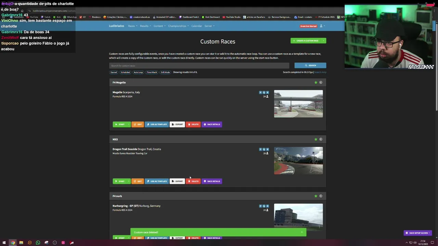Click the R session badge on F4 nurb
Image resolution: width=438 pixels, height=246 pixels.
pos(267,206)
